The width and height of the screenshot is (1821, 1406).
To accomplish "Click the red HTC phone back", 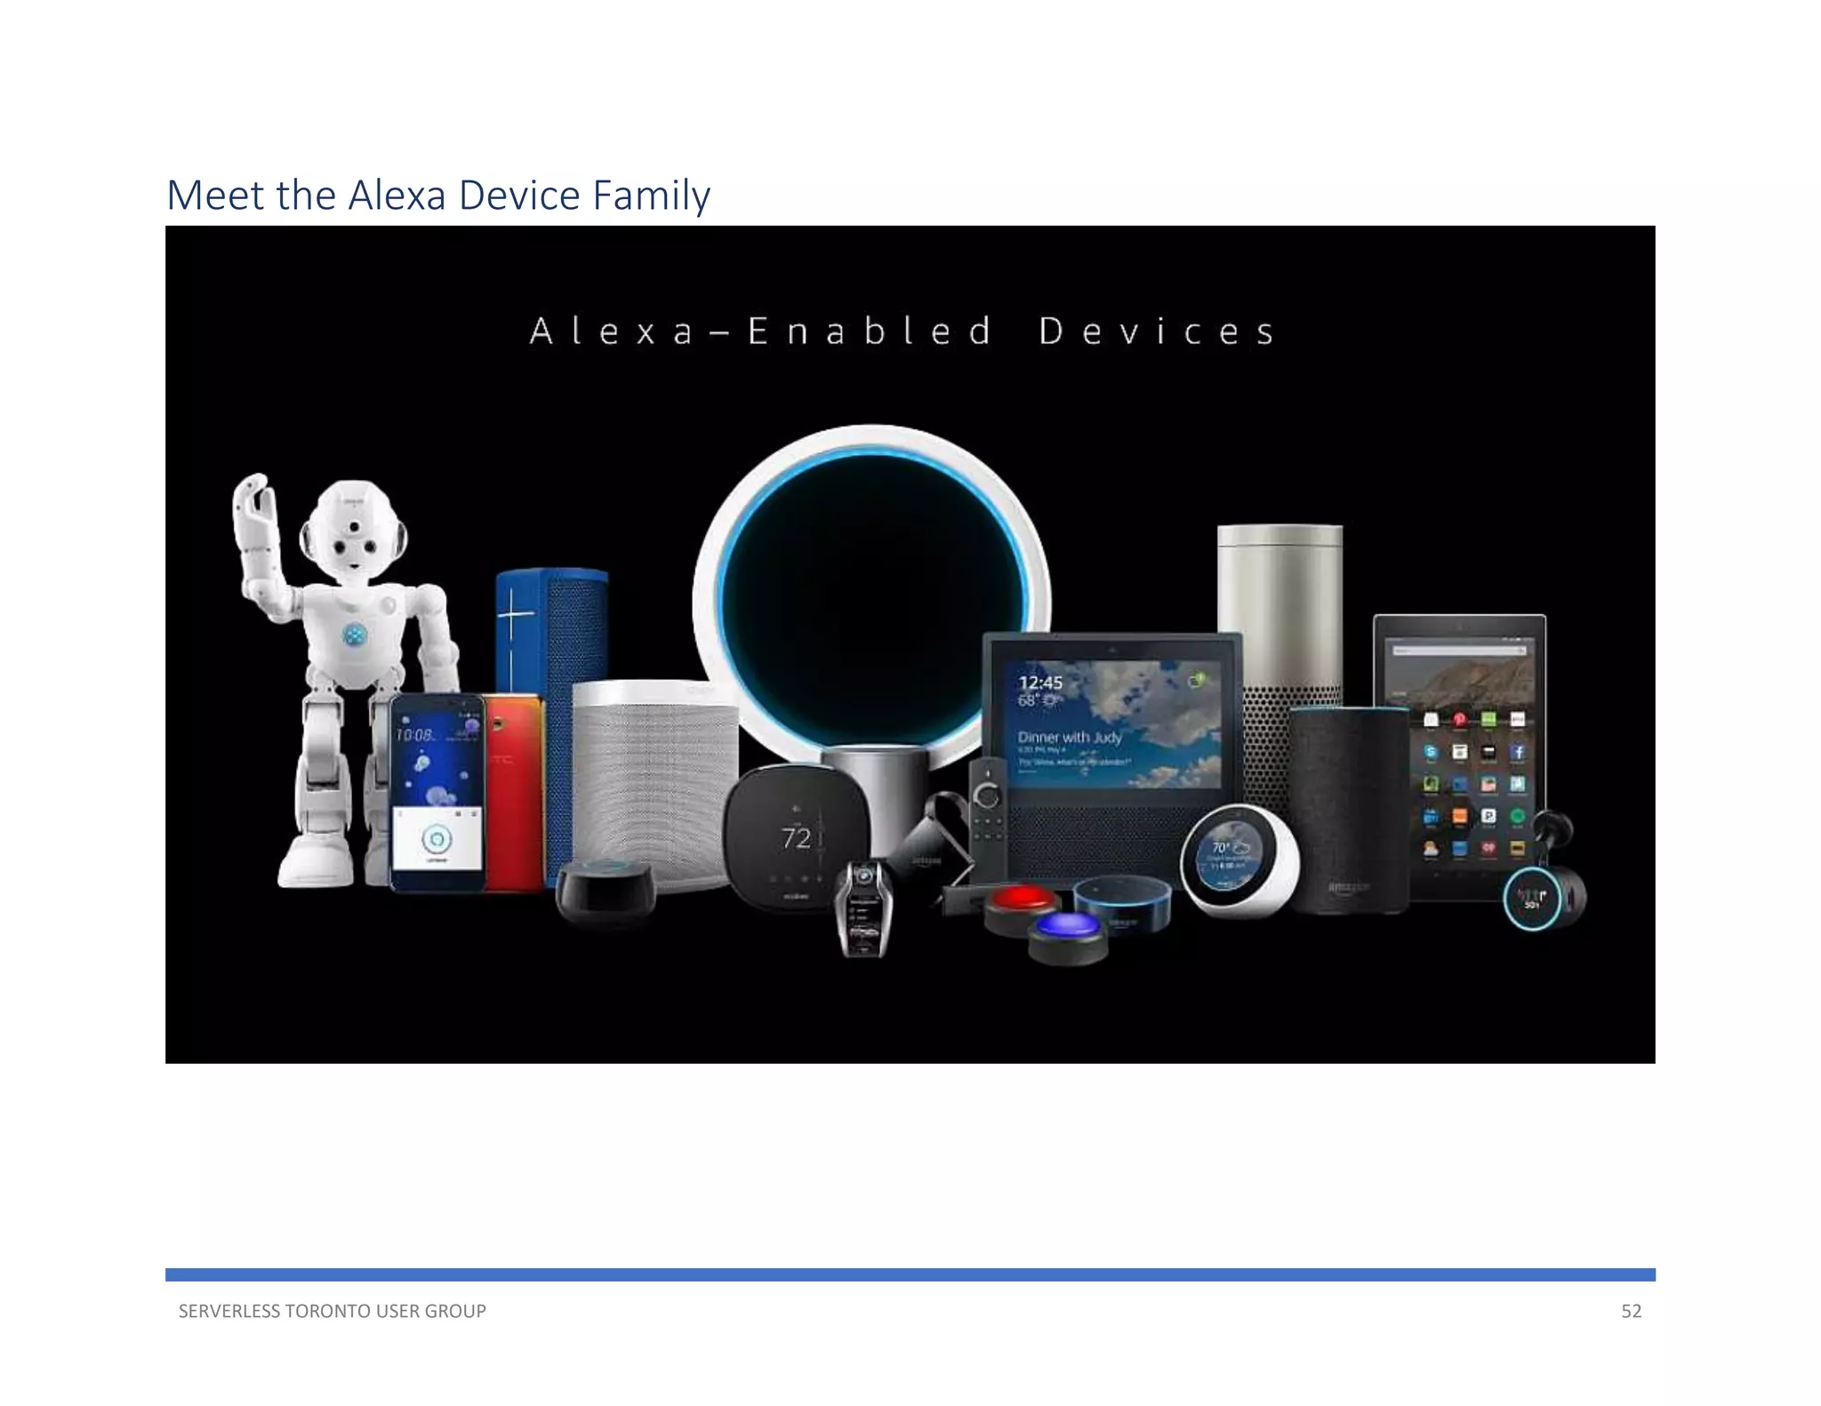I will pyautogui.click(x=516, y=791).
